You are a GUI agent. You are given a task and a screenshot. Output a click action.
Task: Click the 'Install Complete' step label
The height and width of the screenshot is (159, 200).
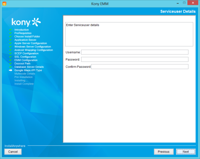(x=24, y=84)
